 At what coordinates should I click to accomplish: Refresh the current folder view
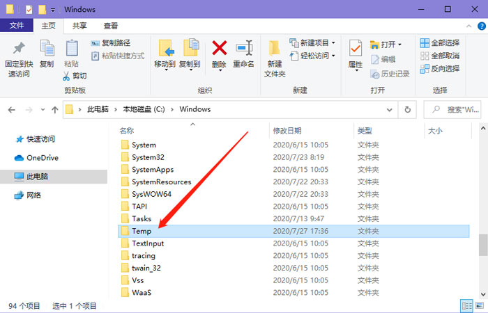[x=408, y=109]
